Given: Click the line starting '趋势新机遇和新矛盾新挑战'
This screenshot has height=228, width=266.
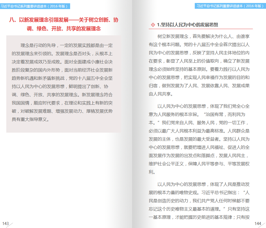Looking at the screenshot, I should (x=62, y=78).
